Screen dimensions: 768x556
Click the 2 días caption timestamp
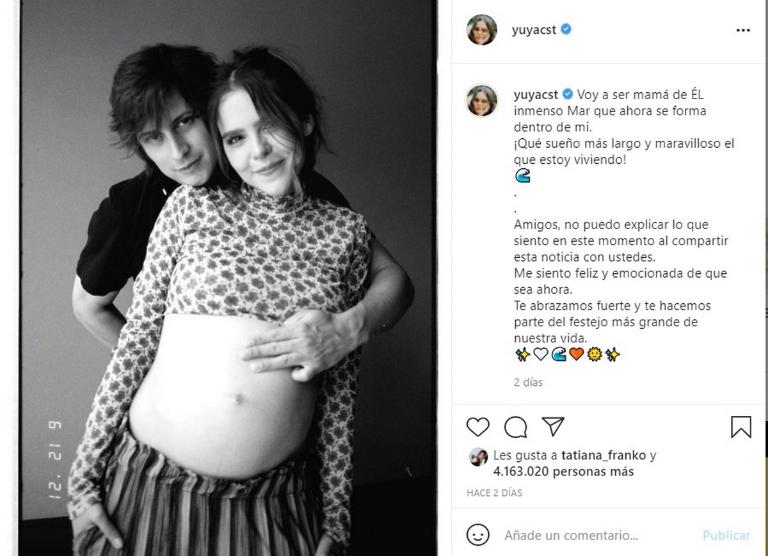point(528,383)
